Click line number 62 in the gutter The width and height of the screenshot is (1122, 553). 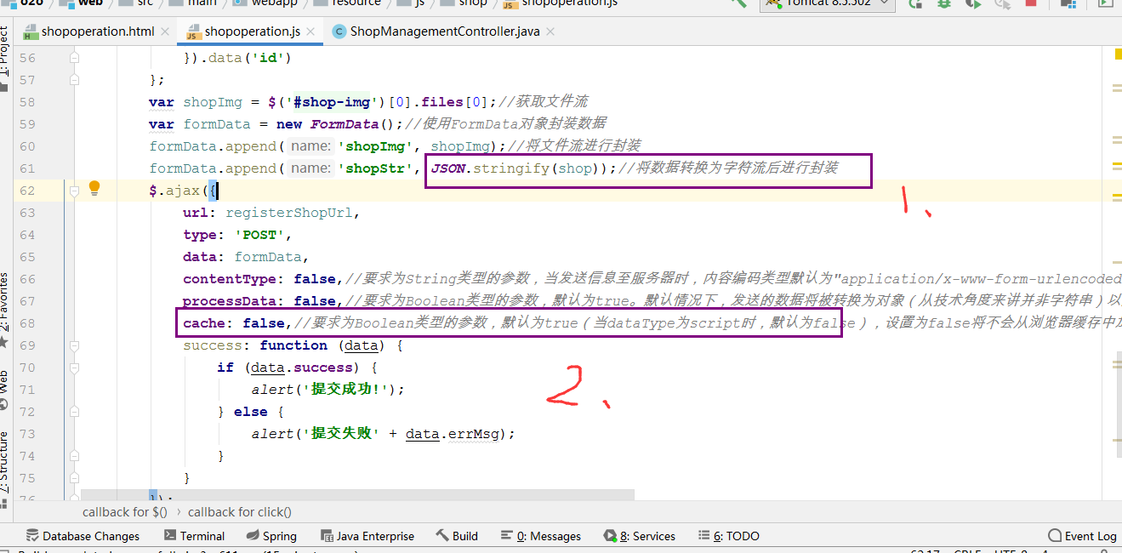(27, 191)
